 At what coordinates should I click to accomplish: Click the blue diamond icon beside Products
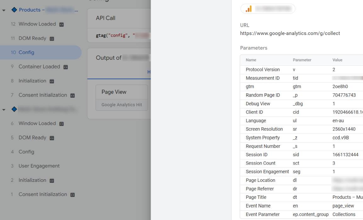[14, 10]
